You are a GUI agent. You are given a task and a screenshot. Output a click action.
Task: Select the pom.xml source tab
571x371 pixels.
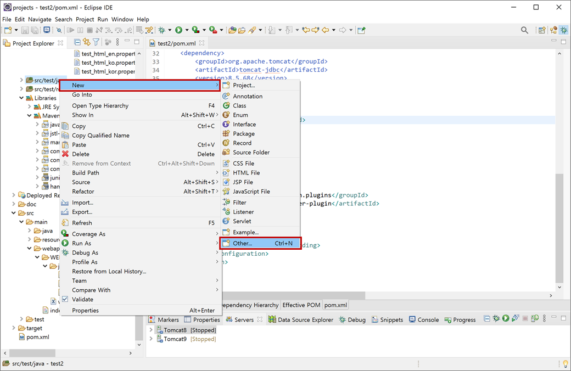335,305
